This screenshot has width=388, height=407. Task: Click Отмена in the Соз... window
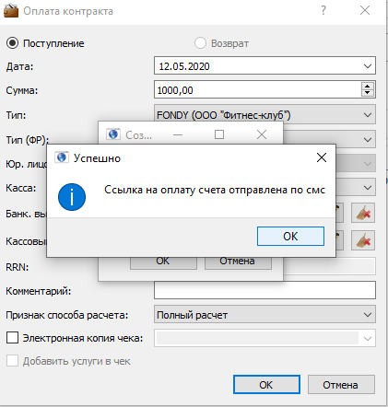pos(238,262)
